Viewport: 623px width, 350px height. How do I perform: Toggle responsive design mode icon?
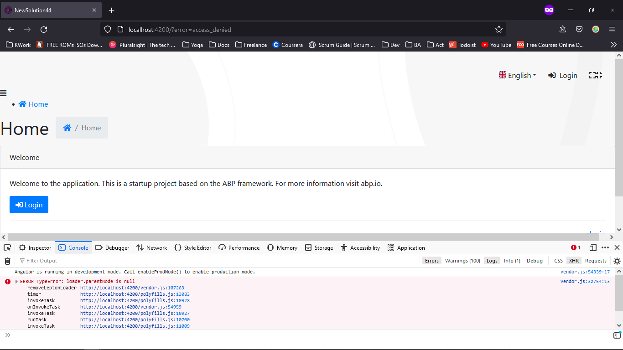tap(593, 247)
